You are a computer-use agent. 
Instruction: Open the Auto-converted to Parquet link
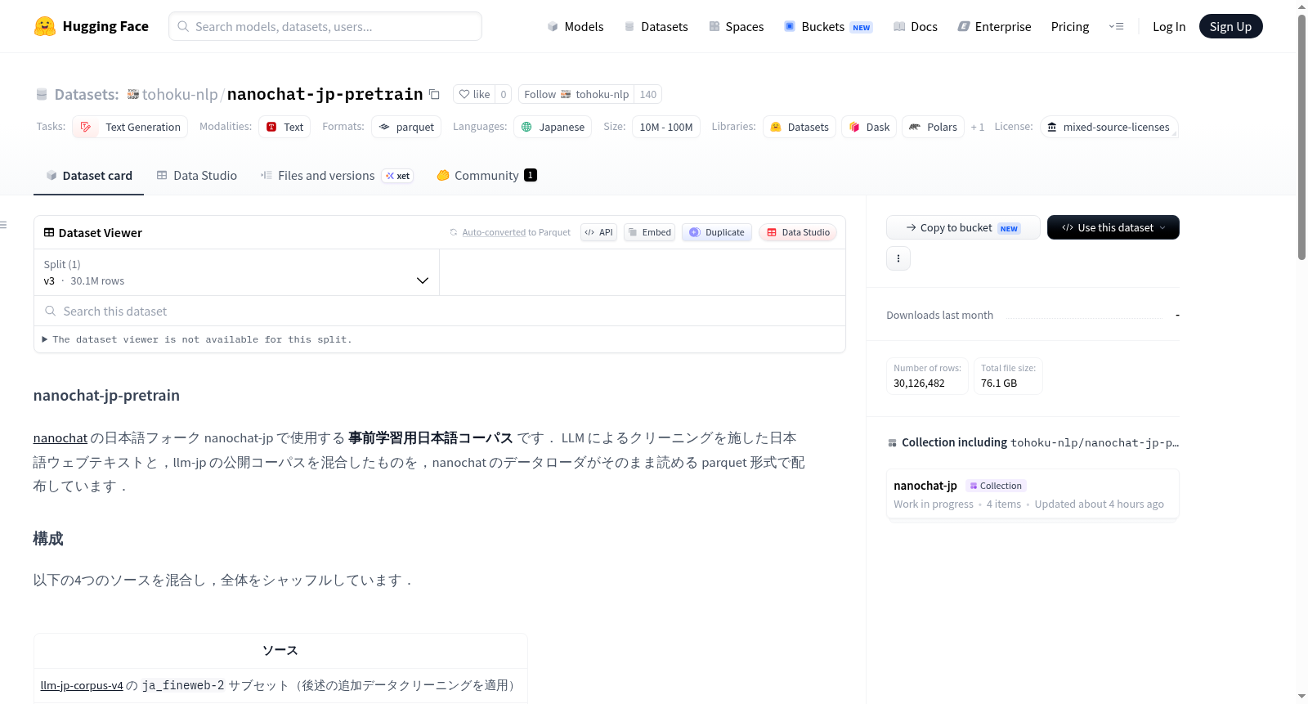click(x=494, y=232)
